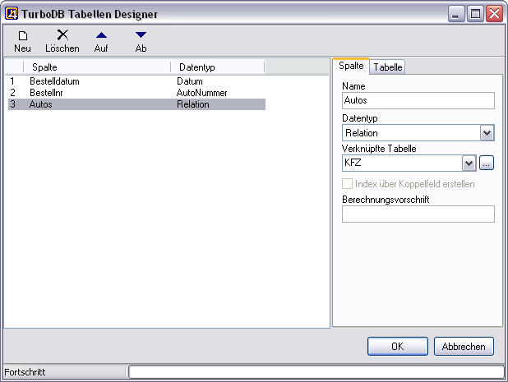The height and width of the screenshot is (382, 508).
Task: Move column down with Ab arrow
Action: 141,35
